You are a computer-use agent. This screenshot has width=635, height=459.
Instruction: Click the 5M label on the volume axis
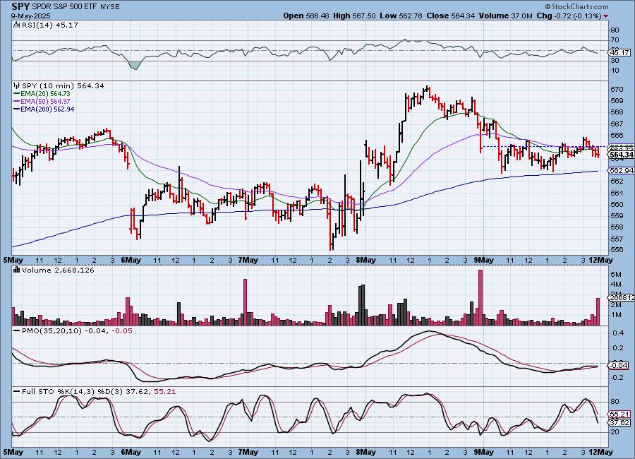coord(616,275)
